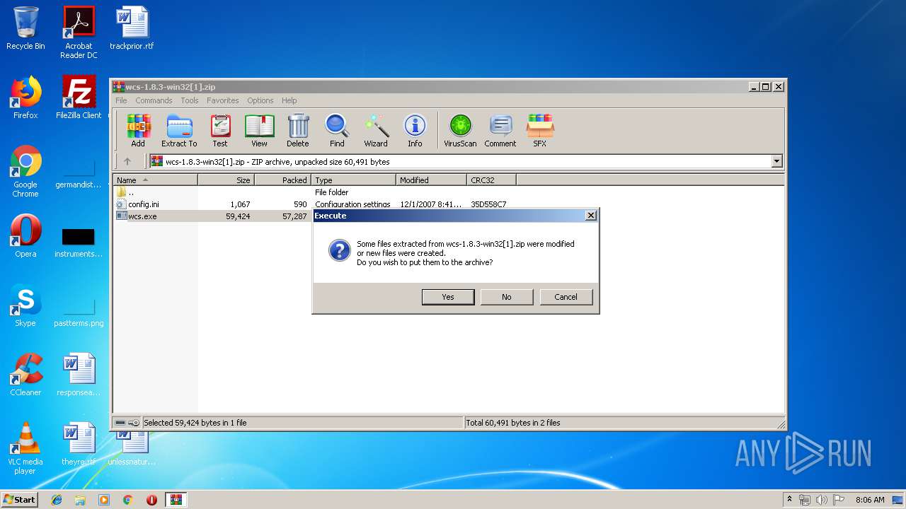The width and height of the screenshot is (906, 509).
Task: Go up one folder level arrow
Action: pos(127,161)
